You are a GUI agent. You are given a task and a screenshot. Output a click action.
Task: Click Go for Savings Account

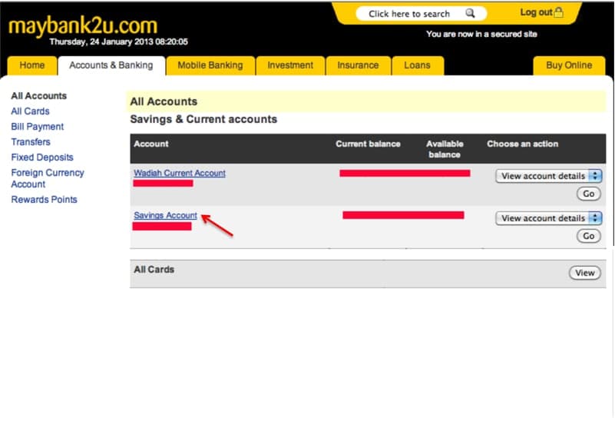(588, 236)
